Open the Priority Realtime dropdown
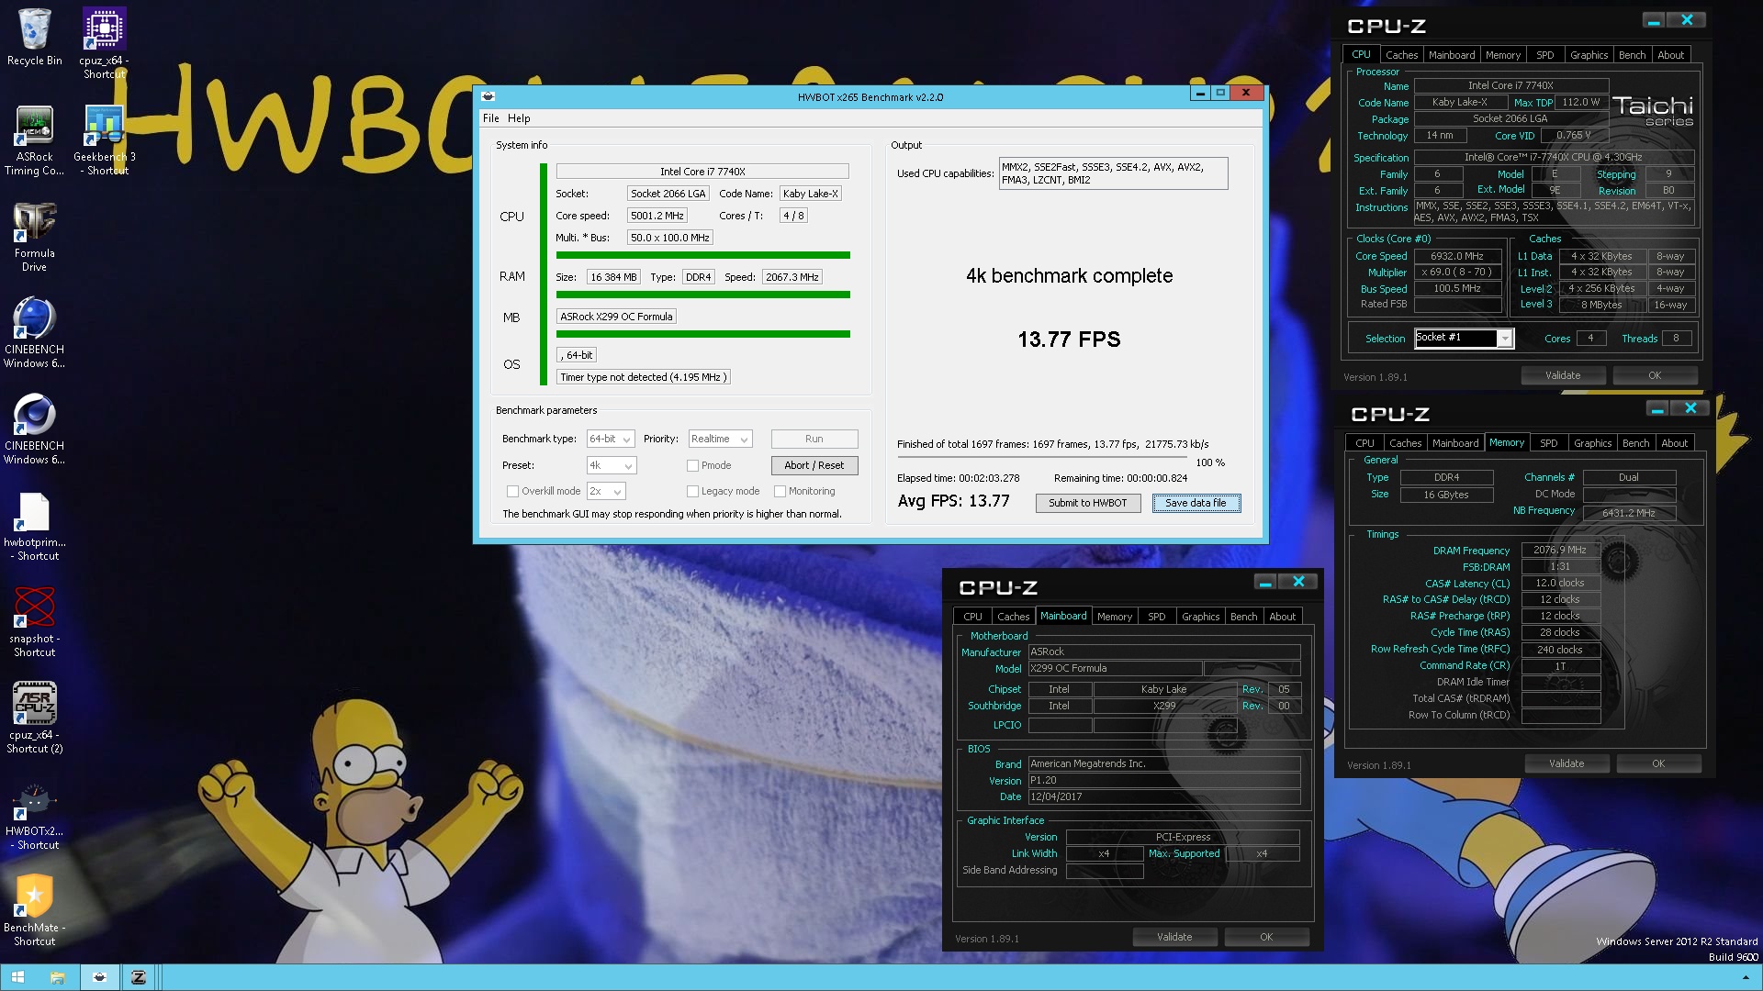Screen dimensions: 1763x991 720,440
